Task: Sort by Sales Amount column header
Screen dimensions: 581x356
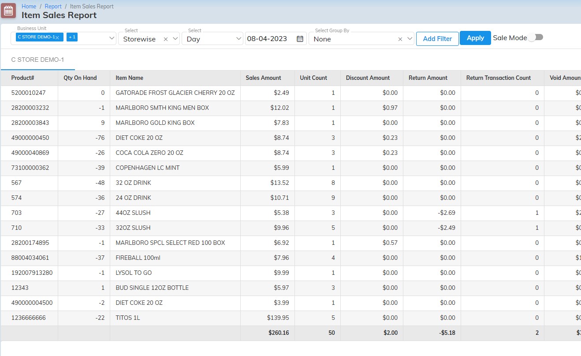Action: click(263, 78)
